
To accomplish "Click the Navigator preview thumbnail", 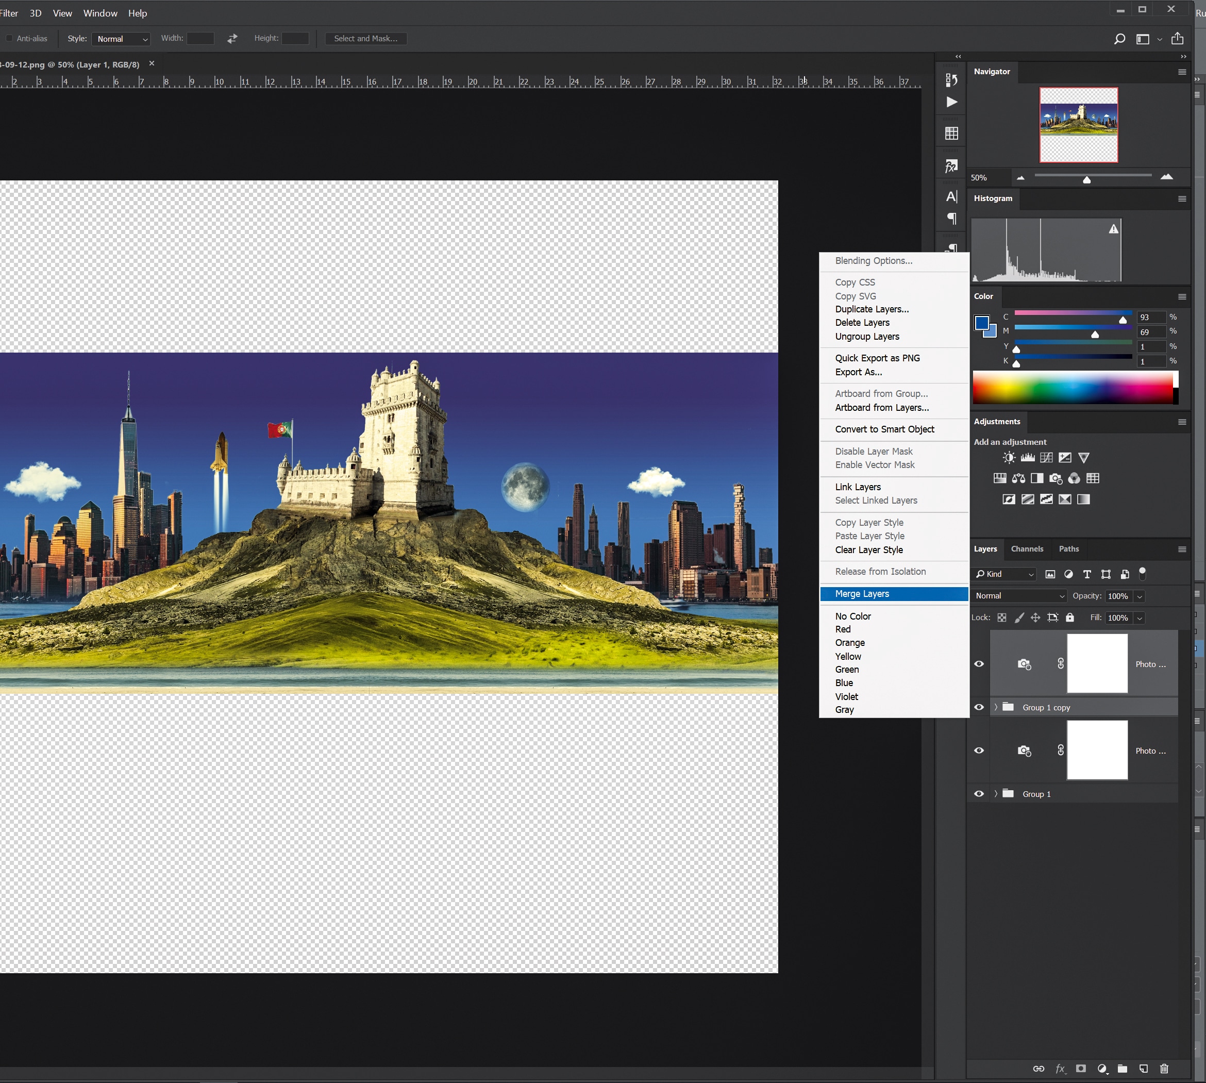I will 1078,125.
